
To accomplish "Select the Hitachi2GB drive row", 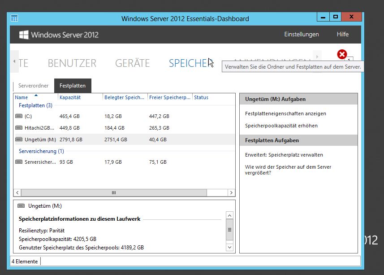I will click(125, 128).
